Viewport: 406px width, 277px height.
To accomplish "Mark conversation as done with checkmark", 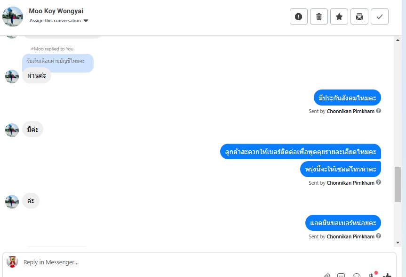I will (379, 16).
